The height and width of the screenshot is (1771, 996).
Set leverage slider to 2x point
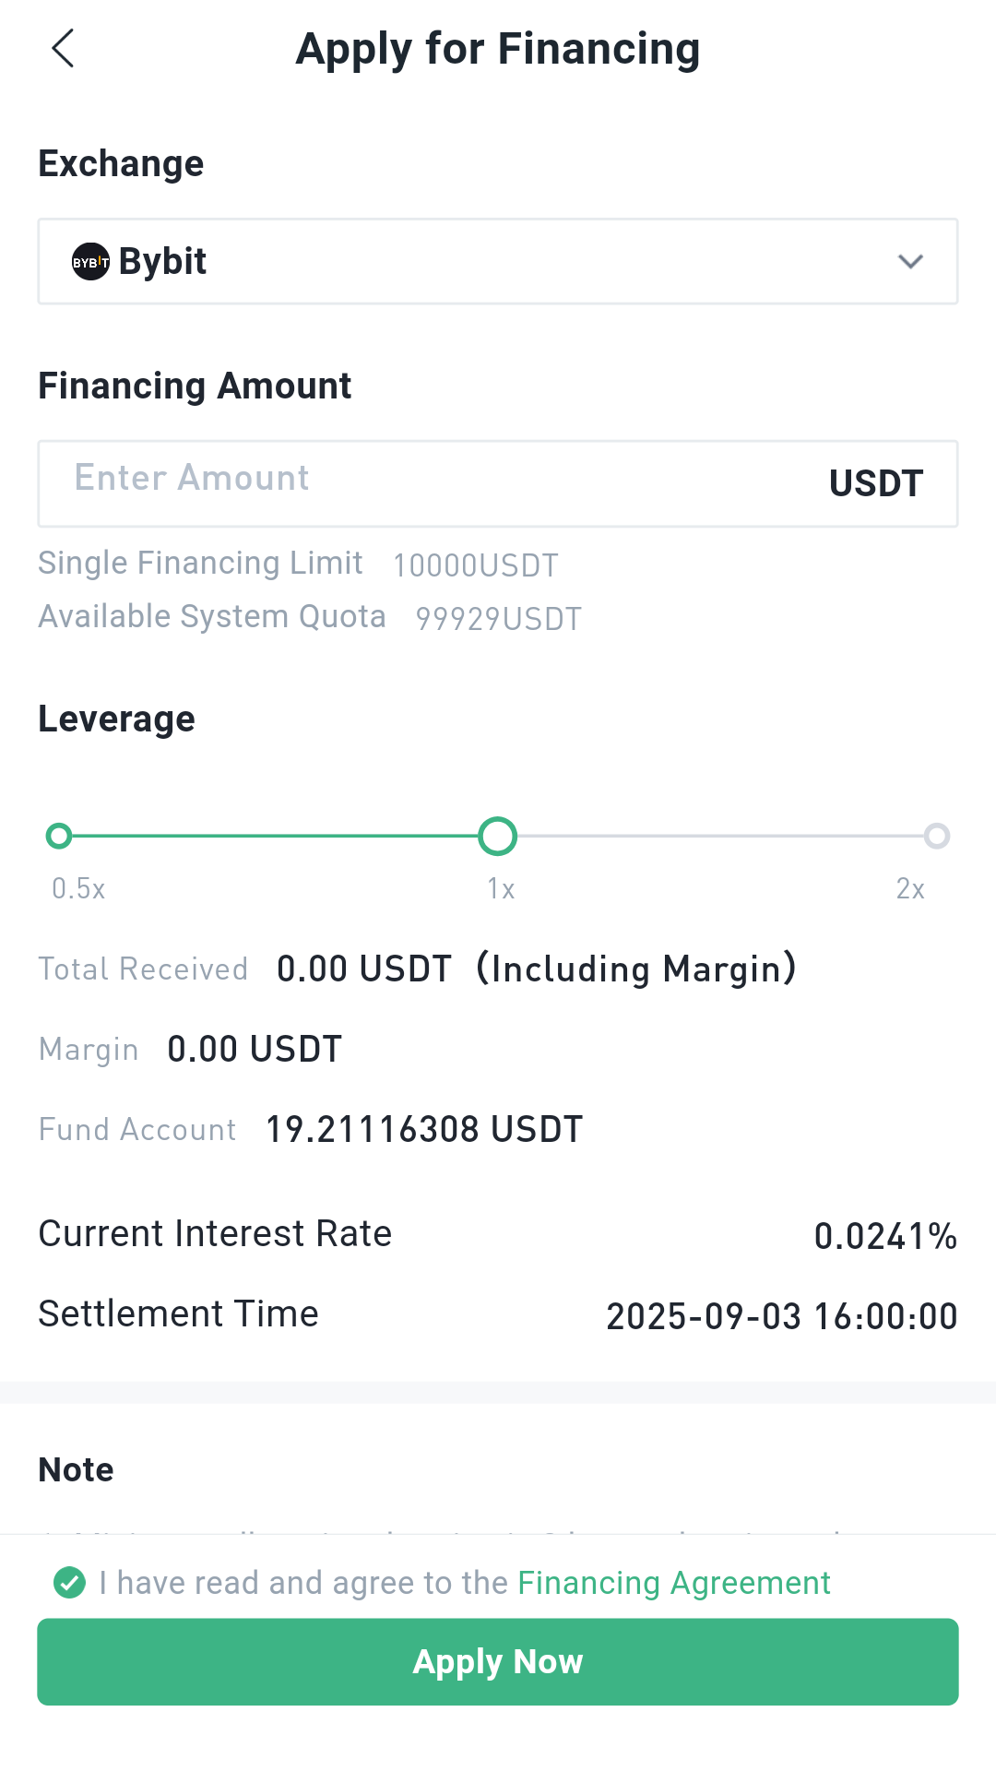click(937, 836)
